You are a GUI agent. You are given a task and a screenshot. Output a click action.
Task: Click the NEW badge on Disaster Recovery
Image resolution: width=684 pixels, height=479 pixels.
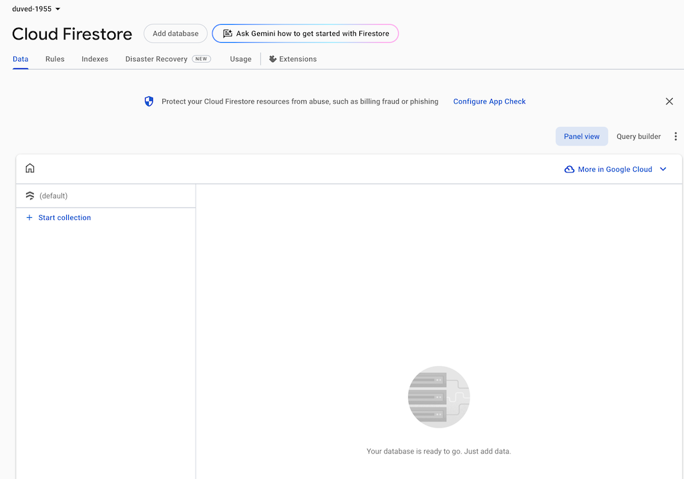[x=202, y=59]
